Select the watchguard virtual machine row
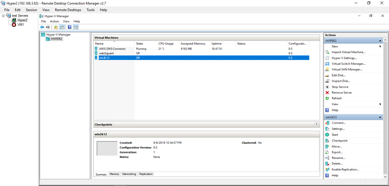This screenshot has height=186, width=389. click(202, 53)
